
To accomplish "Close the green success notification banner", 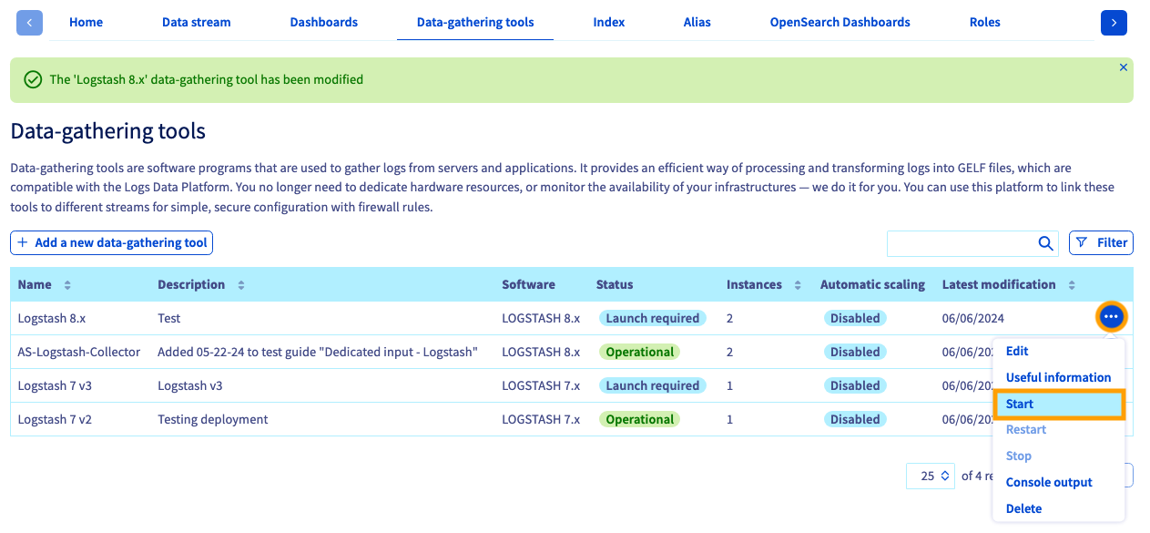I will 1123,67.
